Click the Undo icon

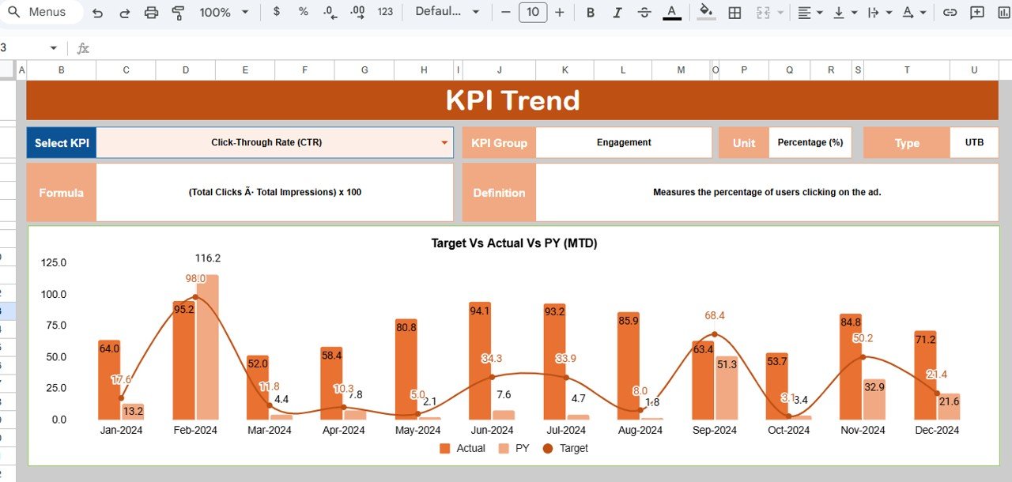[97, 13]
